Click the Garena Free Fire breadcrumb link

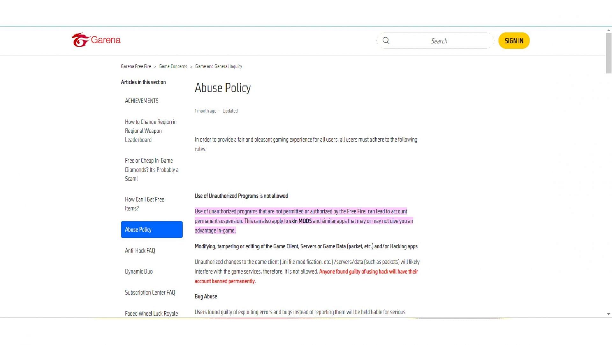(136, 66)
